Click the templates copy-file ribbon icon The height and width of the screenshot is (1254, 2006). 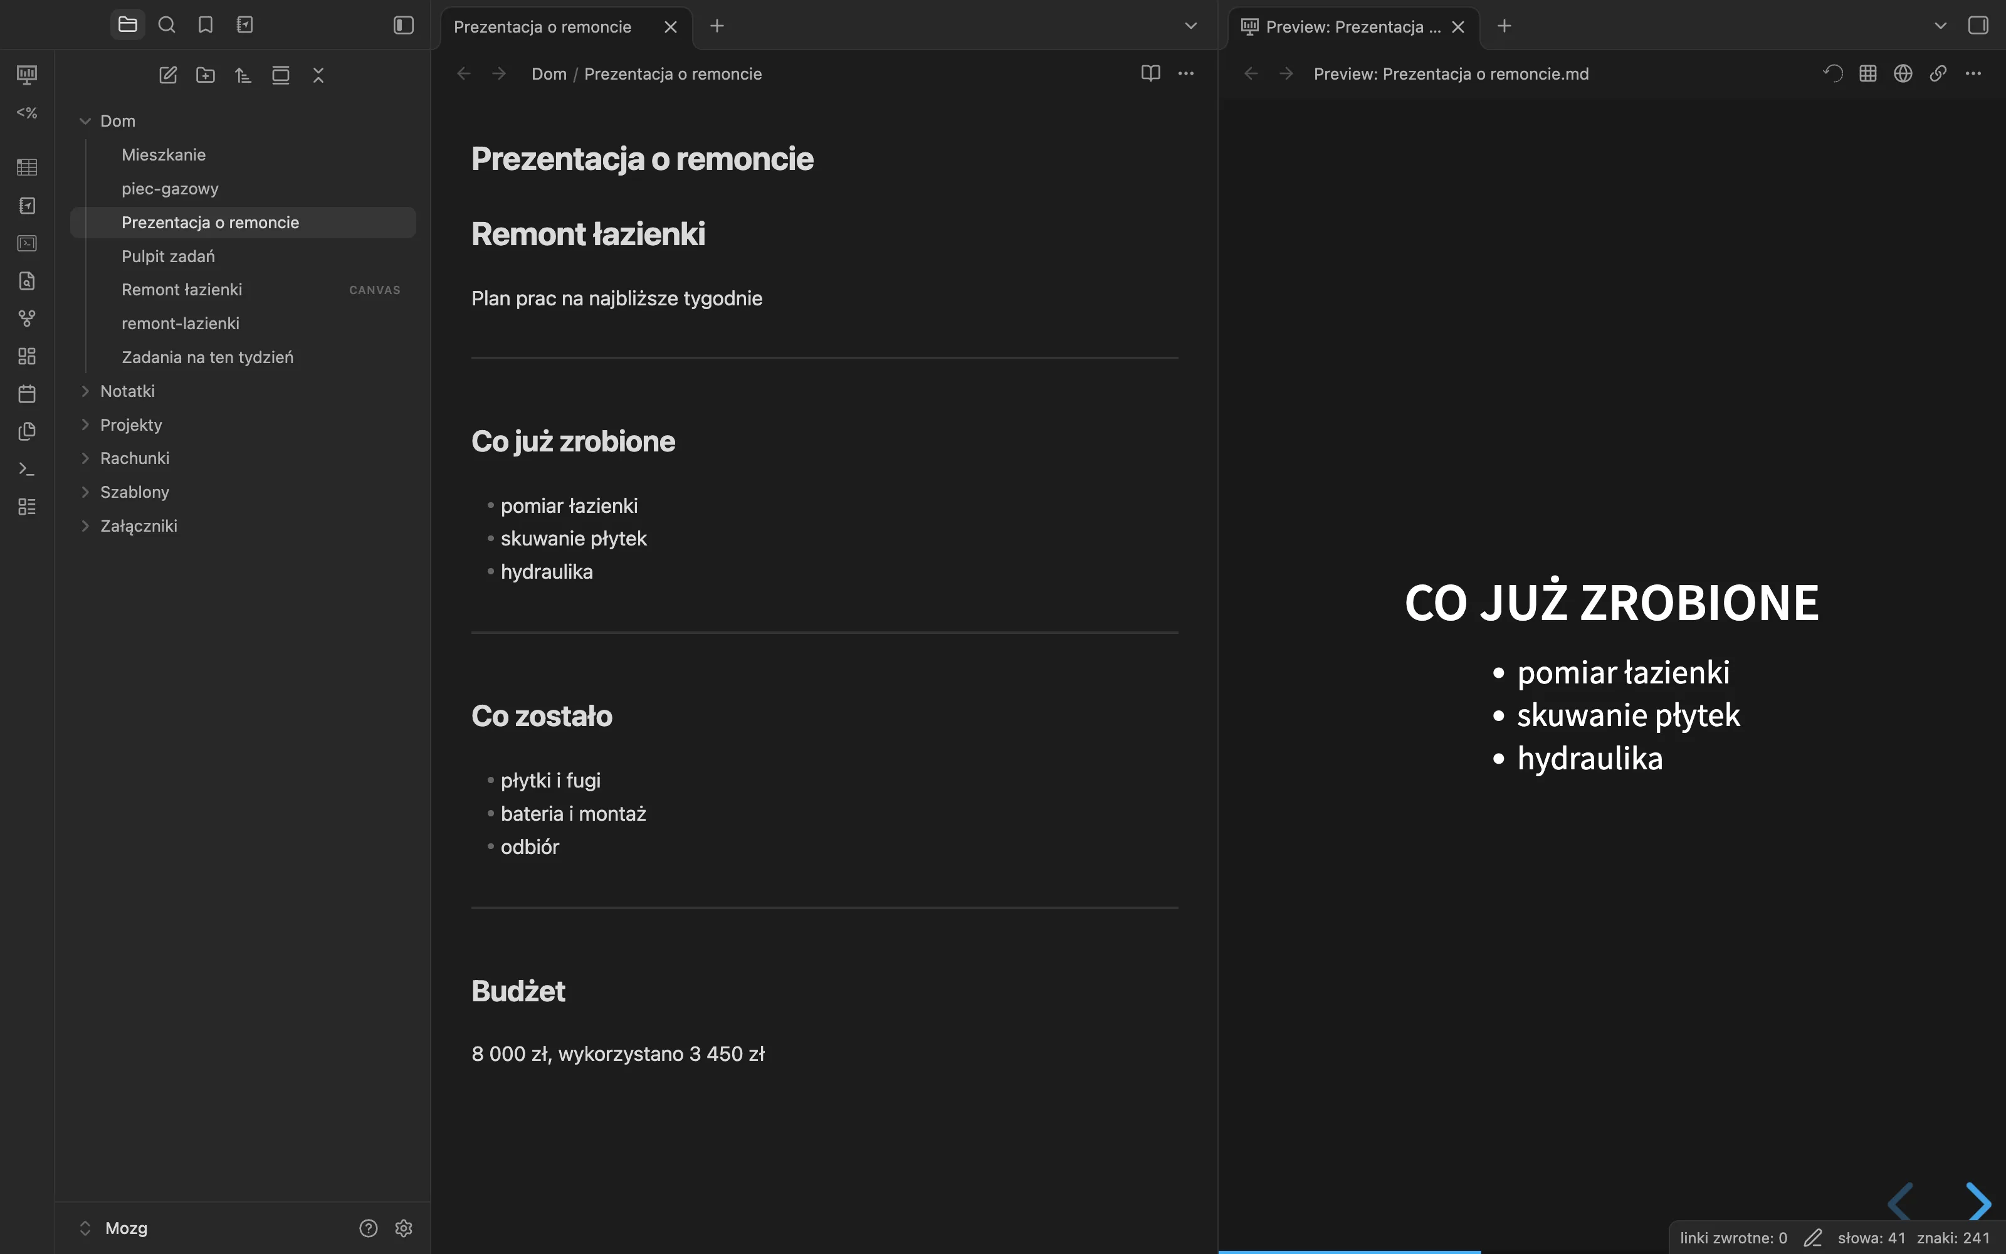click(x=26, y=431)
